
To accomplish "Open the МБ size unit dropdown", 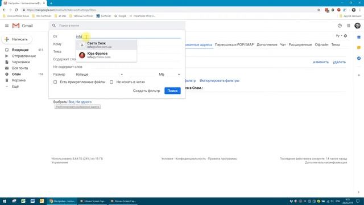I will [x=169, y=75].
